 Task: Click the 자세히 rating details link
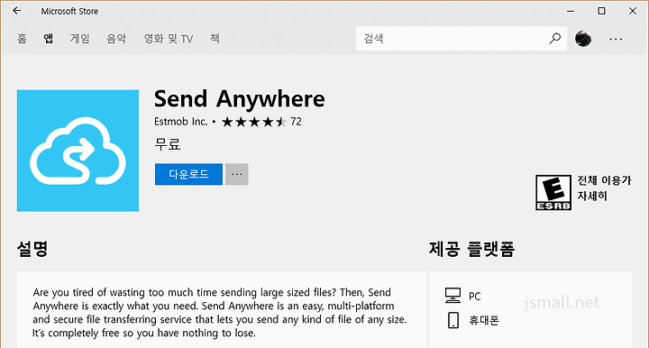[x=592, y=196]
